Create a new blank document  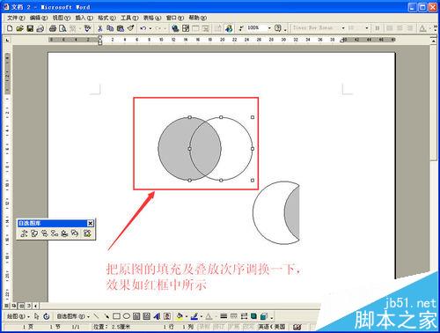pyautogui.click(x=10, y=28)
